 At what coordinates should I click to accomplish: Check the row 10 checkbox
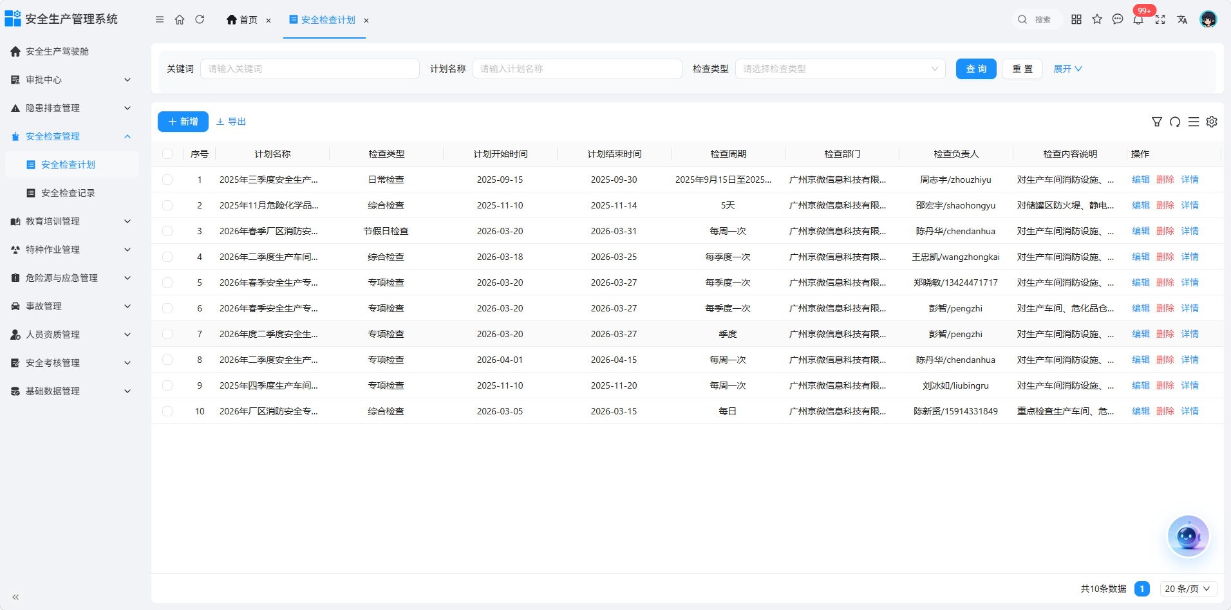point(167,411)
